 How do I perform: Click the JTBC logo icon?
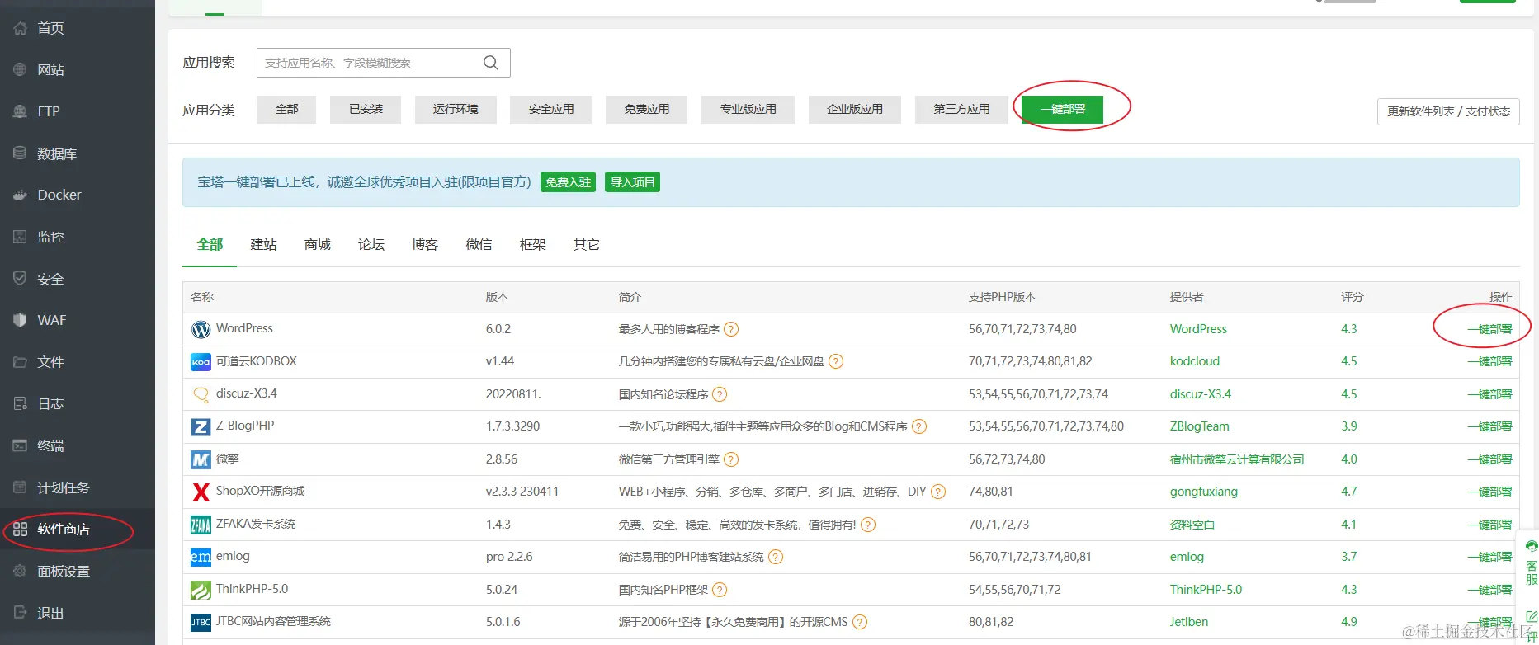(201, 622)
